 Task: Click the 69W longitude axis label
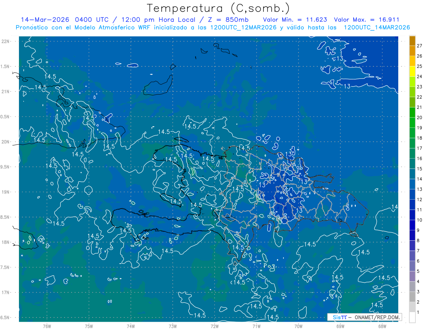tap(340, 326)
